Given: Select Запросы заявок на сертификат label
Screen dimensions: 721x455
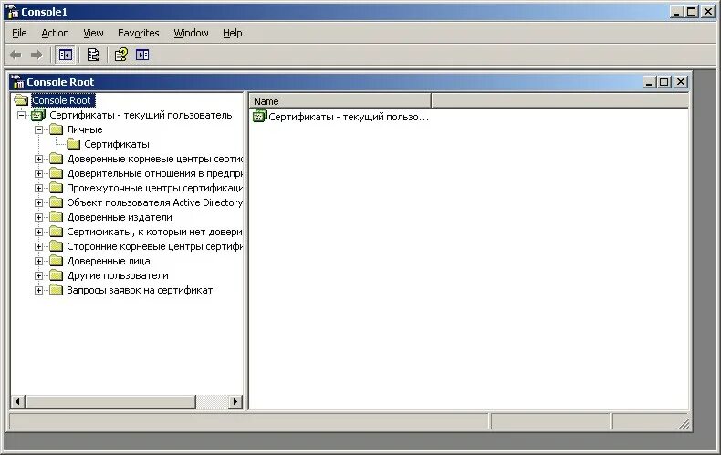Looking at the screenshot, I should point(140,290).
